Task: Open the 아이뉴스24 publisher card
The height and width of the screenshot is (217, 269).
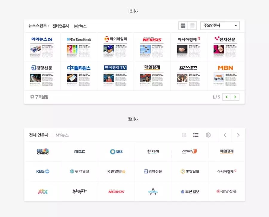Action: [42, 47]
